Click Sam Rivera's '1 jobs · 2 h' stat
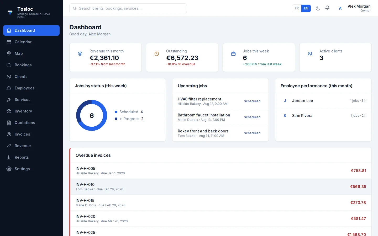Image resolution: width=378 pixels, height=236 pixels. tap(358, 116)
